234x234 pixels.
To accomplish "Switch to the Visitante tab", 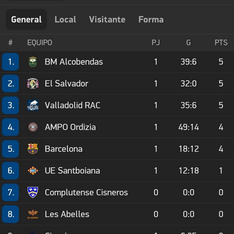I will coord(107,19).
